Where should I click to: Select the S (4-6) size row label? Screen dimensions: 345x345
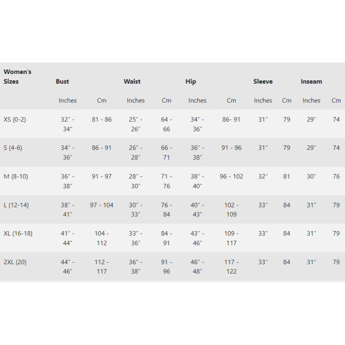tap(13, 148)
